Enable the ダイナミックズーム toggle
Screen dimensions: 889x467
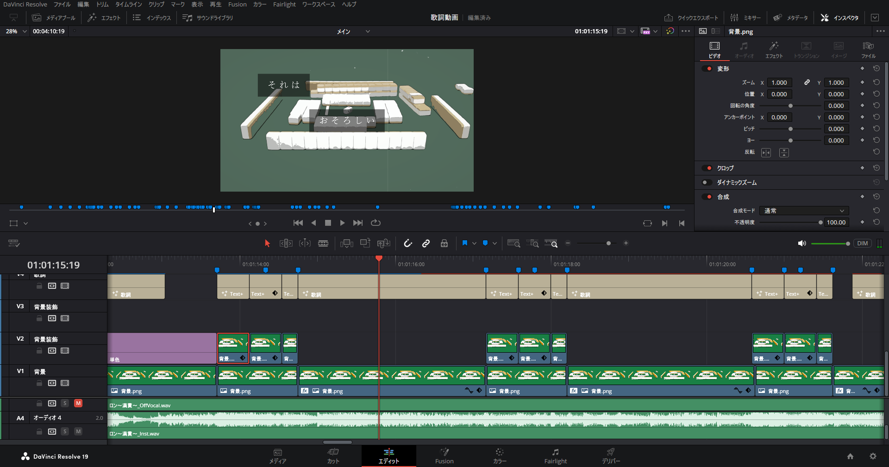click(707, 182)
